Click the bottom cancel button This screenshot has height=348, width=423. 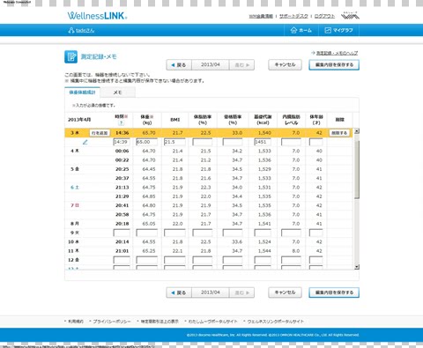tap(285, 292)
